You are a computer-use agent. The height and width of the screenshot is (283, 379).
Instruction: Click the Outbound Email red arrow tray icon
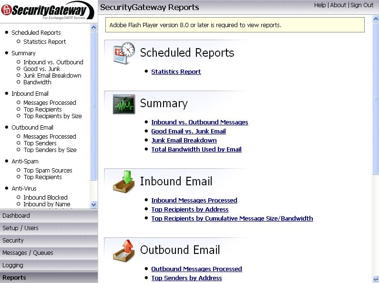[x=124, y=251]
